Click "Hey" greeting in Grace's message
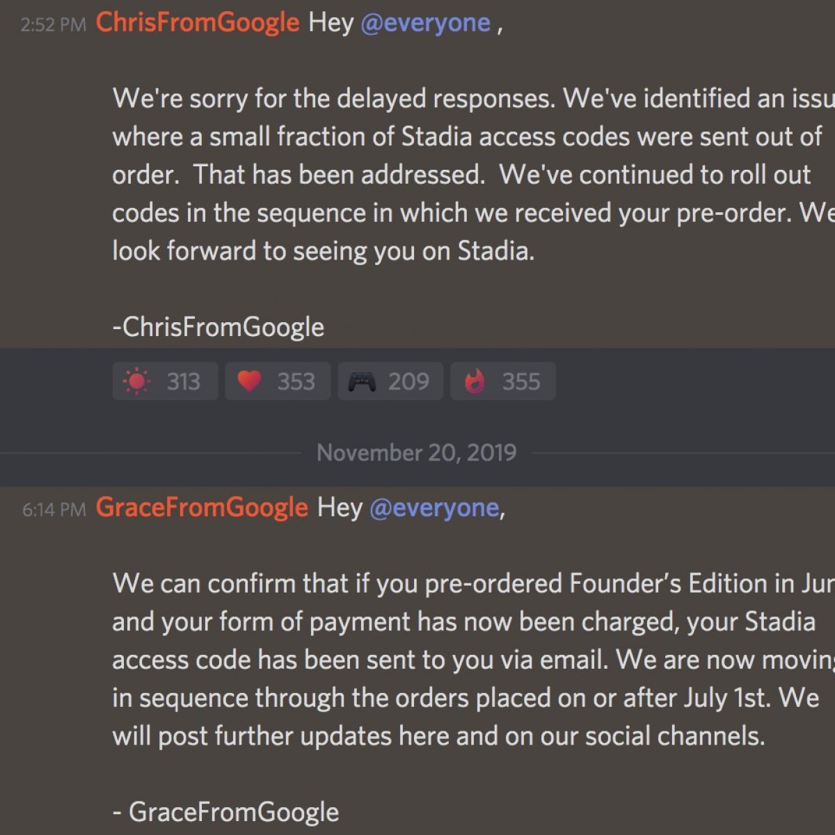The width and height of the screenshot is (835, 835). tap(340, 508)
